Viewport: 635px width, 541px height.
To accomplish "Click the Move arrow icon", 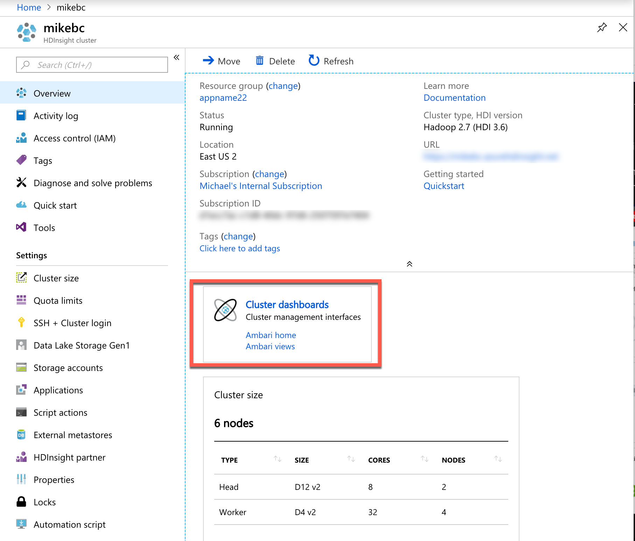I will tap(208, 61).
